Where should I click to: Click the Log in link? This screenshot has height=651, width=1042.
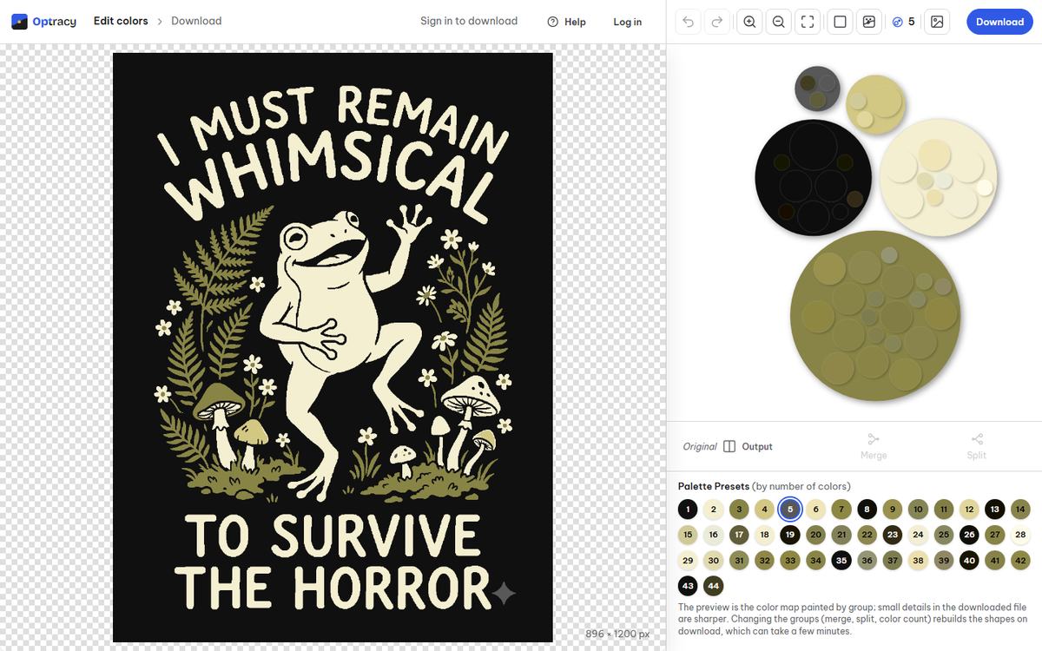tap(627, 22)
